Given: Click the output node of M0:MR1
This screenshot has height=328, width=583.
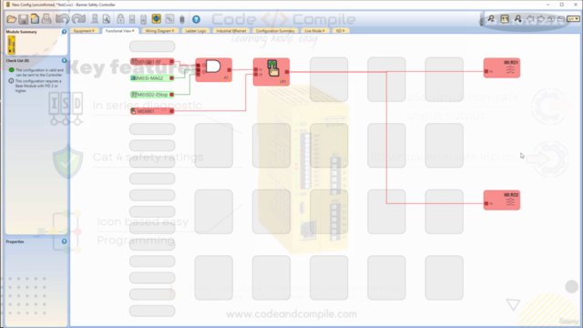Looking at the screenshot, I should click(171, 111).
